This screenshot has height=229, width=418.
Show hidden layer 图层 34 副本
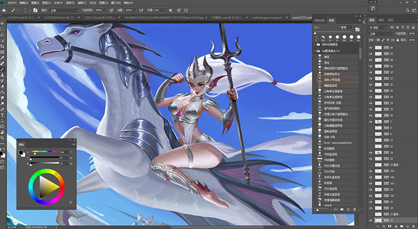coord(371,165)
